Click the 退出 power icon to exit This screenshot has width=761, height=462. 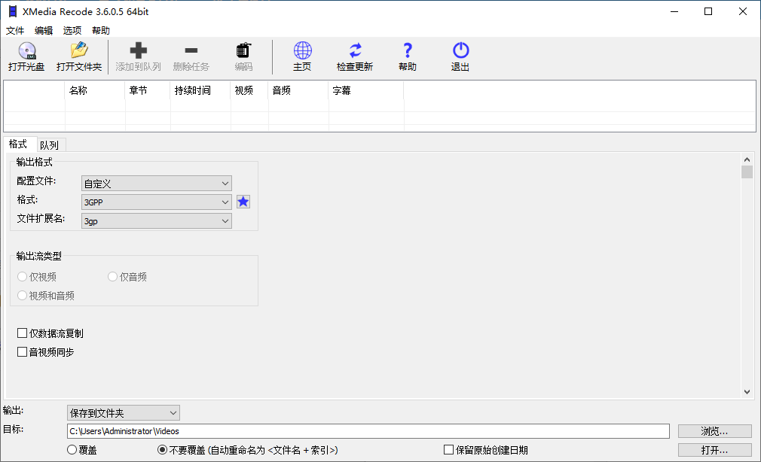(x=460, y=52)
